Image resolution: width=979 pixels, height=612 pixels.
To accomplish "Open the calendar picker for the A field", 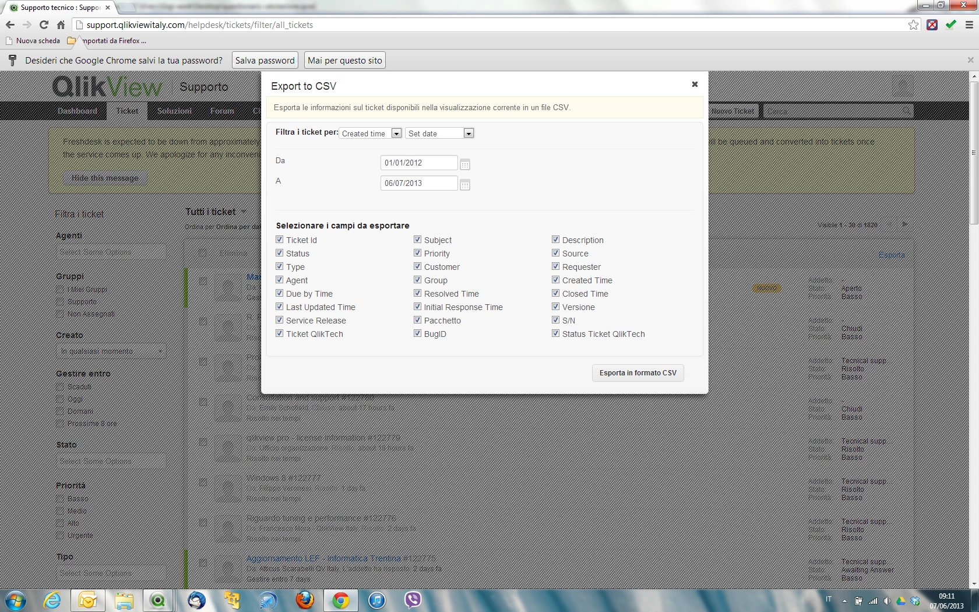I will 464,185.
